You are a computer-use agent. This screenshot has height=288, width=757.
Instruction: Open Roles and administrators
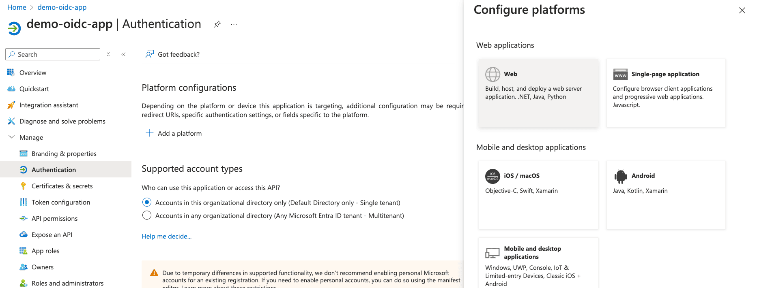[67, 283]
